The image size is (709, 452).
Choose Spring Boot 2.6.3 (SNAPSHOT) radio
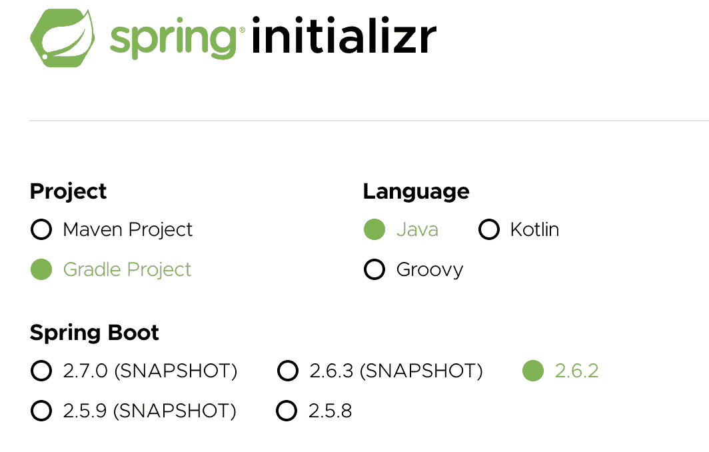click(287, 371)
